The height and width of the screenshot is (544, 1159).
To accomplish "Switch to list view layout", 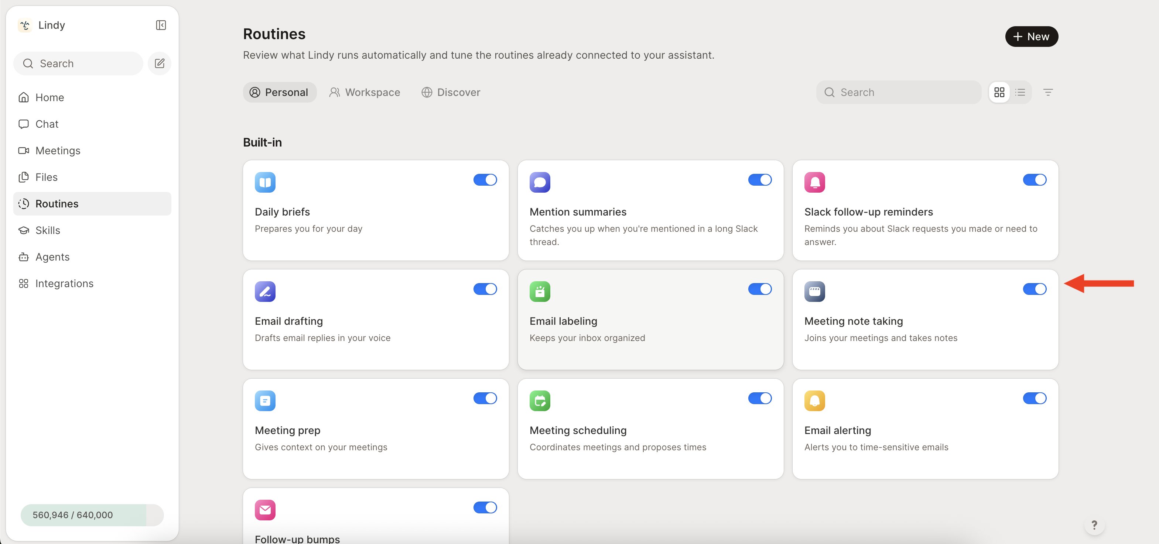I will [1020, 92].
